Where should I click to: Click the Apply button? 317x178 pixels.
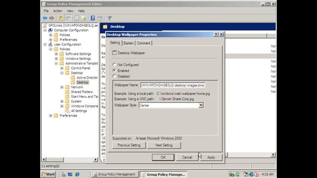(x=211, y=157)
